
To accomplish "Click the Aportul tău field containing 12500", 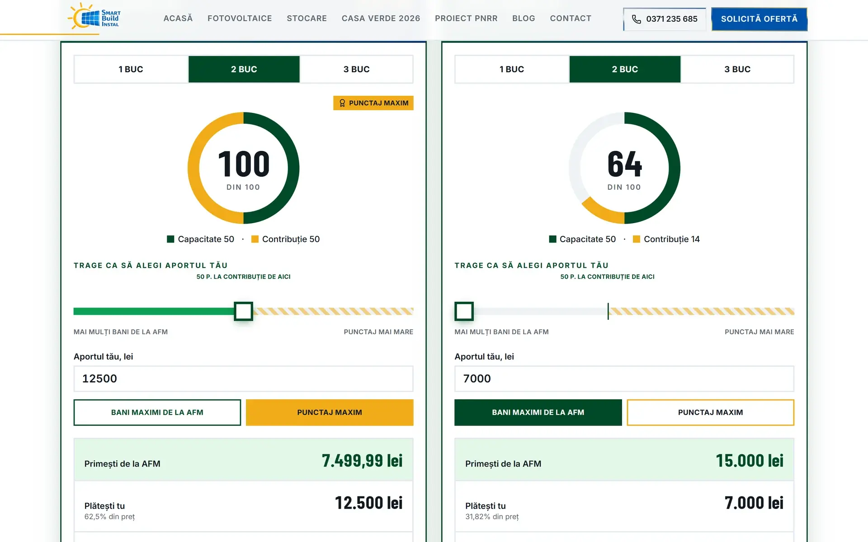I will pos(244,378).
